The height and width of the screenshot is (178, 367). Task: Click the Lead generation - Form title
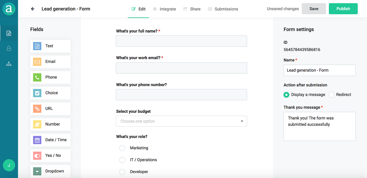tap(66, 9)
